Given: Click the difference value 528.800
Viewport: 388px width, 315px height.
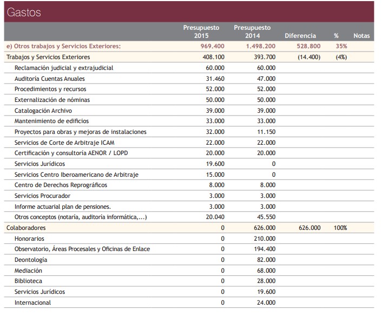Looking at the screenshot, I should [308, 46].
